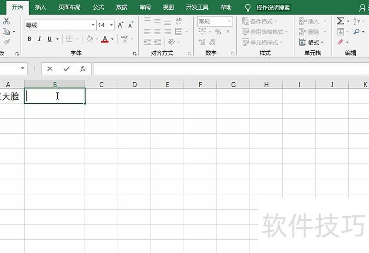Click the Cut scissors icon
369x253 pixels.
[x=6, y=21]
